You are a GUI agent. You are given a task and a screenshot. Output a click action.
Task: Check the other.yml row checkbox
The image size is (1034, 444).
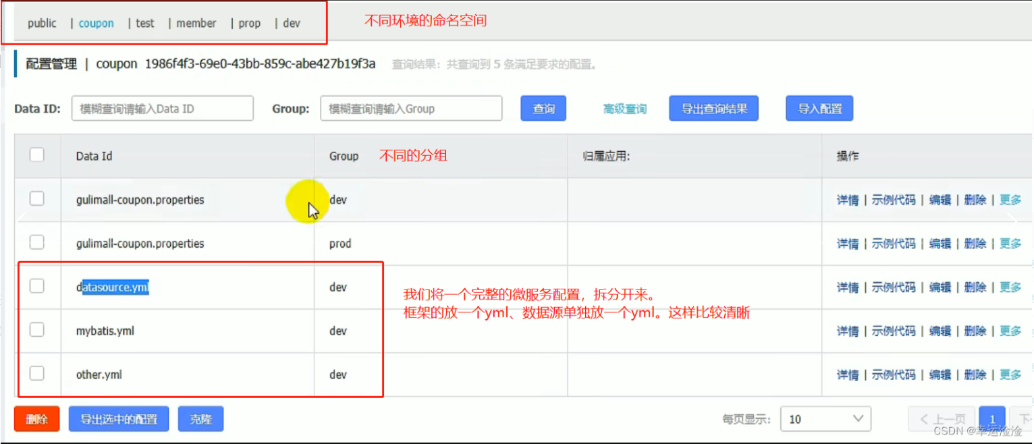pyautogui.click(x=37, y=373)
